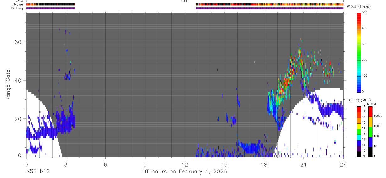Screen dimensions: 386x178
Task: Click the 'KSR b12' radar beam label
Action: pyautogui.click(x=38, y=171)
